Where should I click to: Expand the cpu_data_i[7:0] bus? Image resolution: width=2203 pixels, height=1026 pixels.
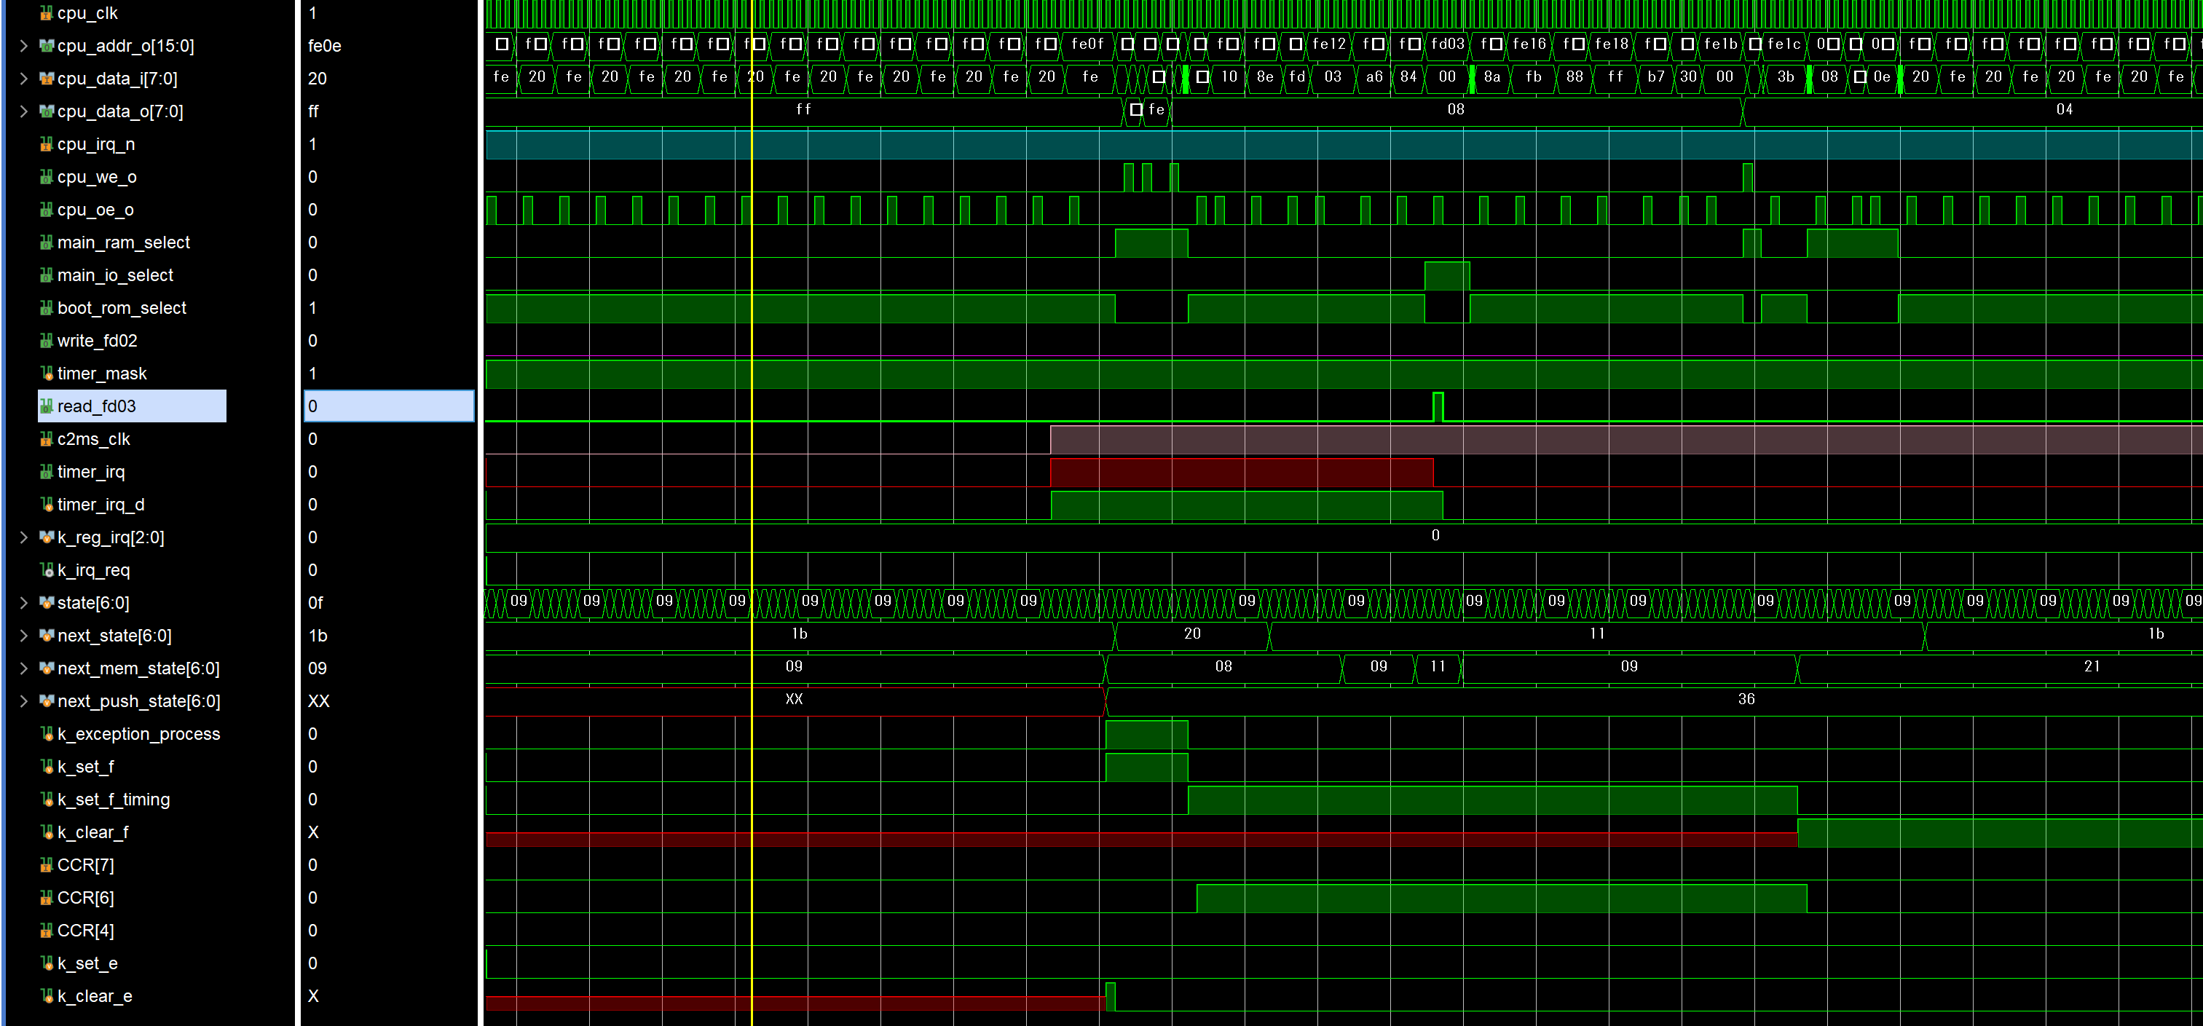coord(23,79)
